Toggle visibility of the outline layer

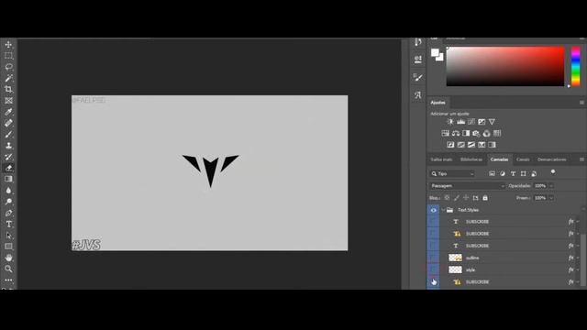click(x=433, y=258)
